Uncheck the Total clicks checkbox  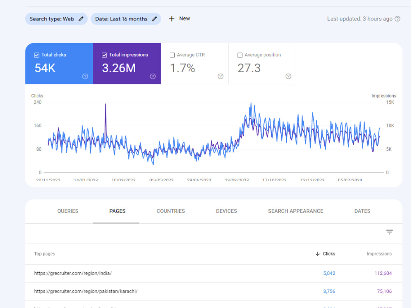37,55
